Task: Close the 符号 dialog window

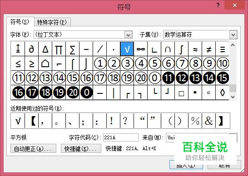Action: (235, 5)
